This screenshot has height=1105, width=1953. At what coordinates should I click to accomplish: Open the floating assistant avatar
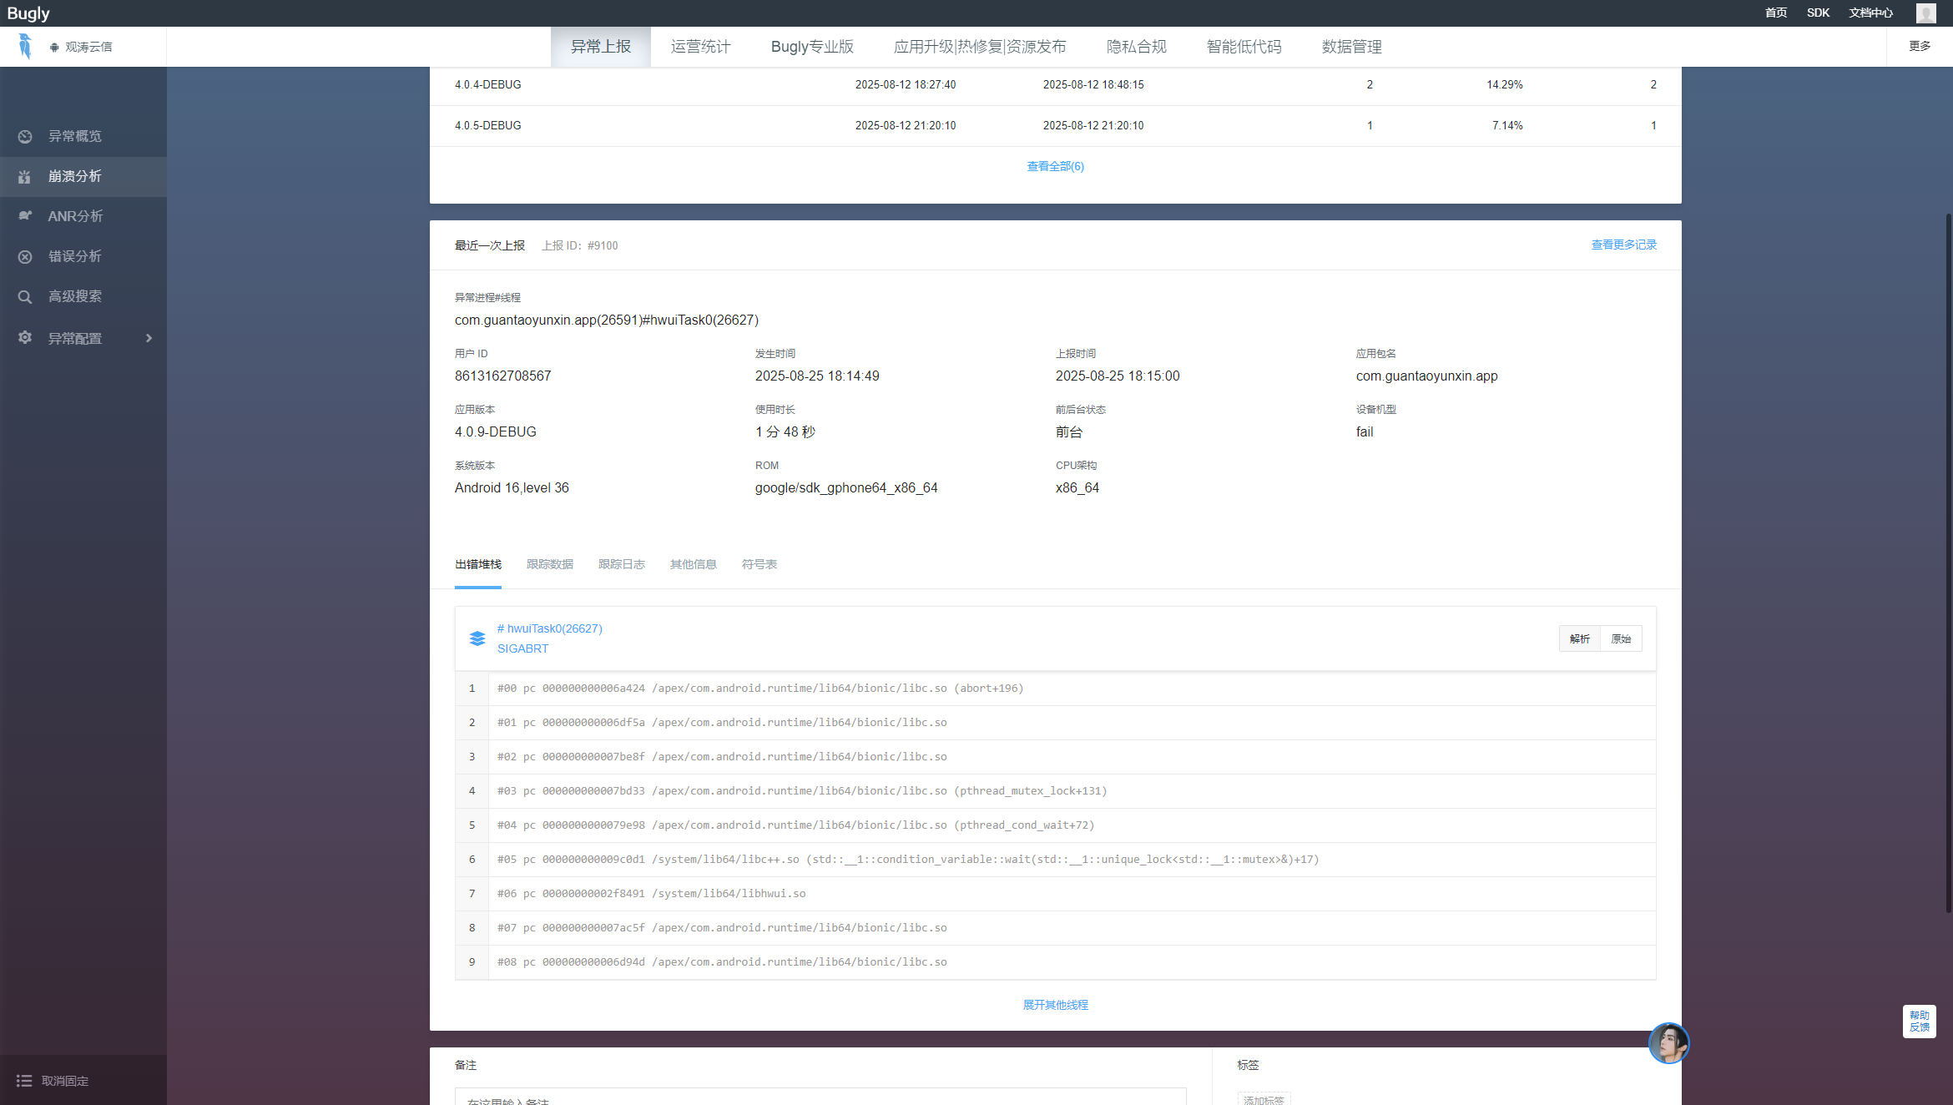click(x=1668, y=1042)
